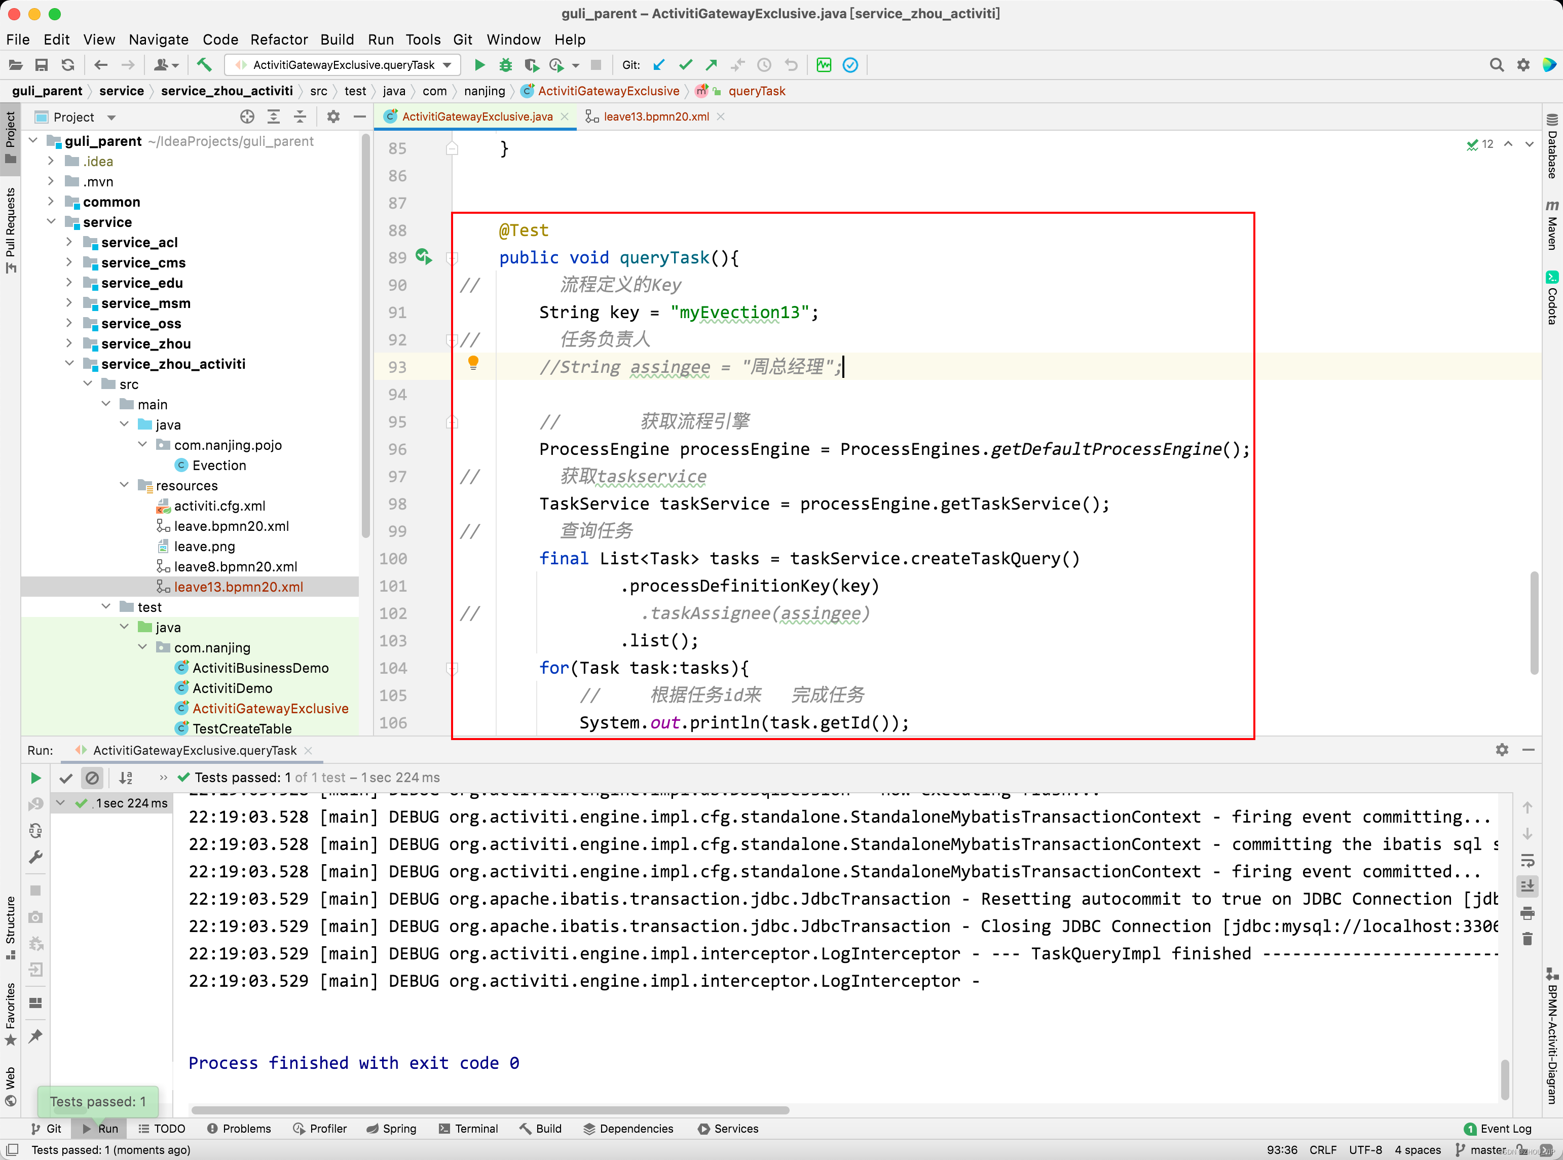1563x1160 pixels.
Task: Toggle Show Passed tests checkmark button
Action: pyautogui.click(x=66, y=778)
